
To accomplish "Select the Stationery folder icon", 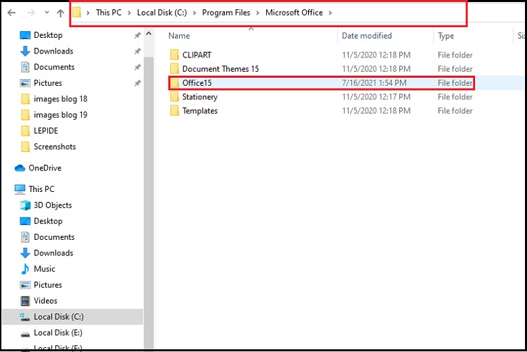I will 174,97.
